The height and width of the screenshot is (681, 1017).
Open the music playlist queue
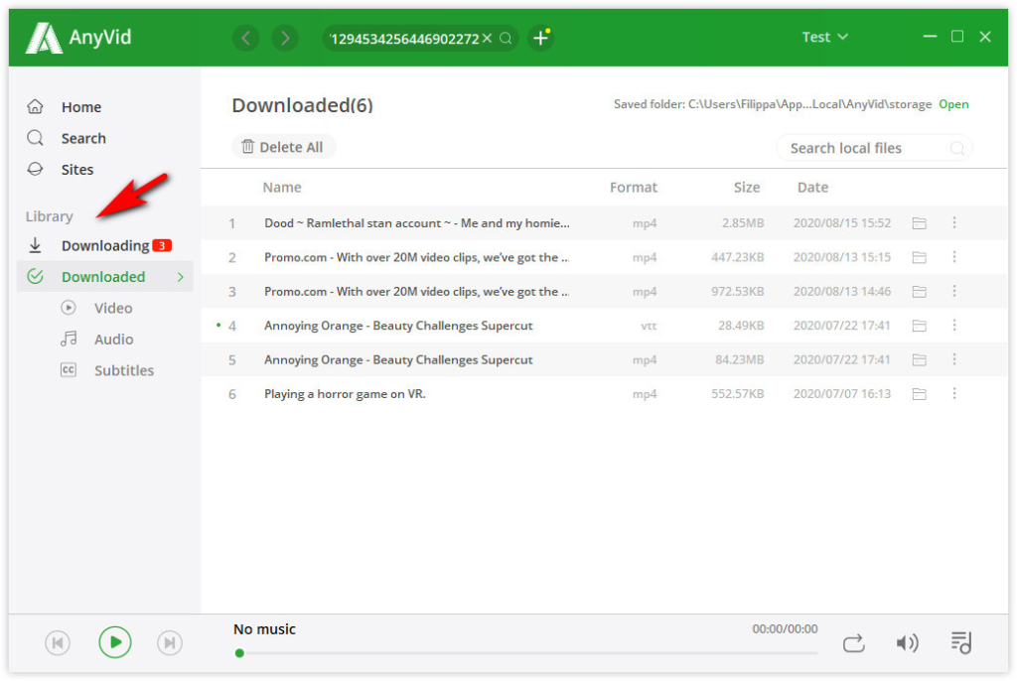(x=960, y=642)
